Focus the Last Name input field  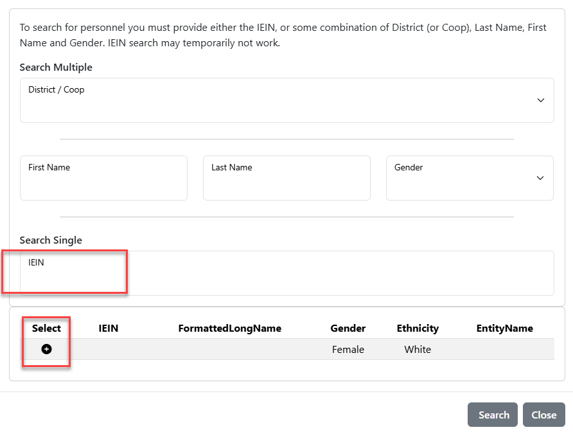[x=287, y=178]
